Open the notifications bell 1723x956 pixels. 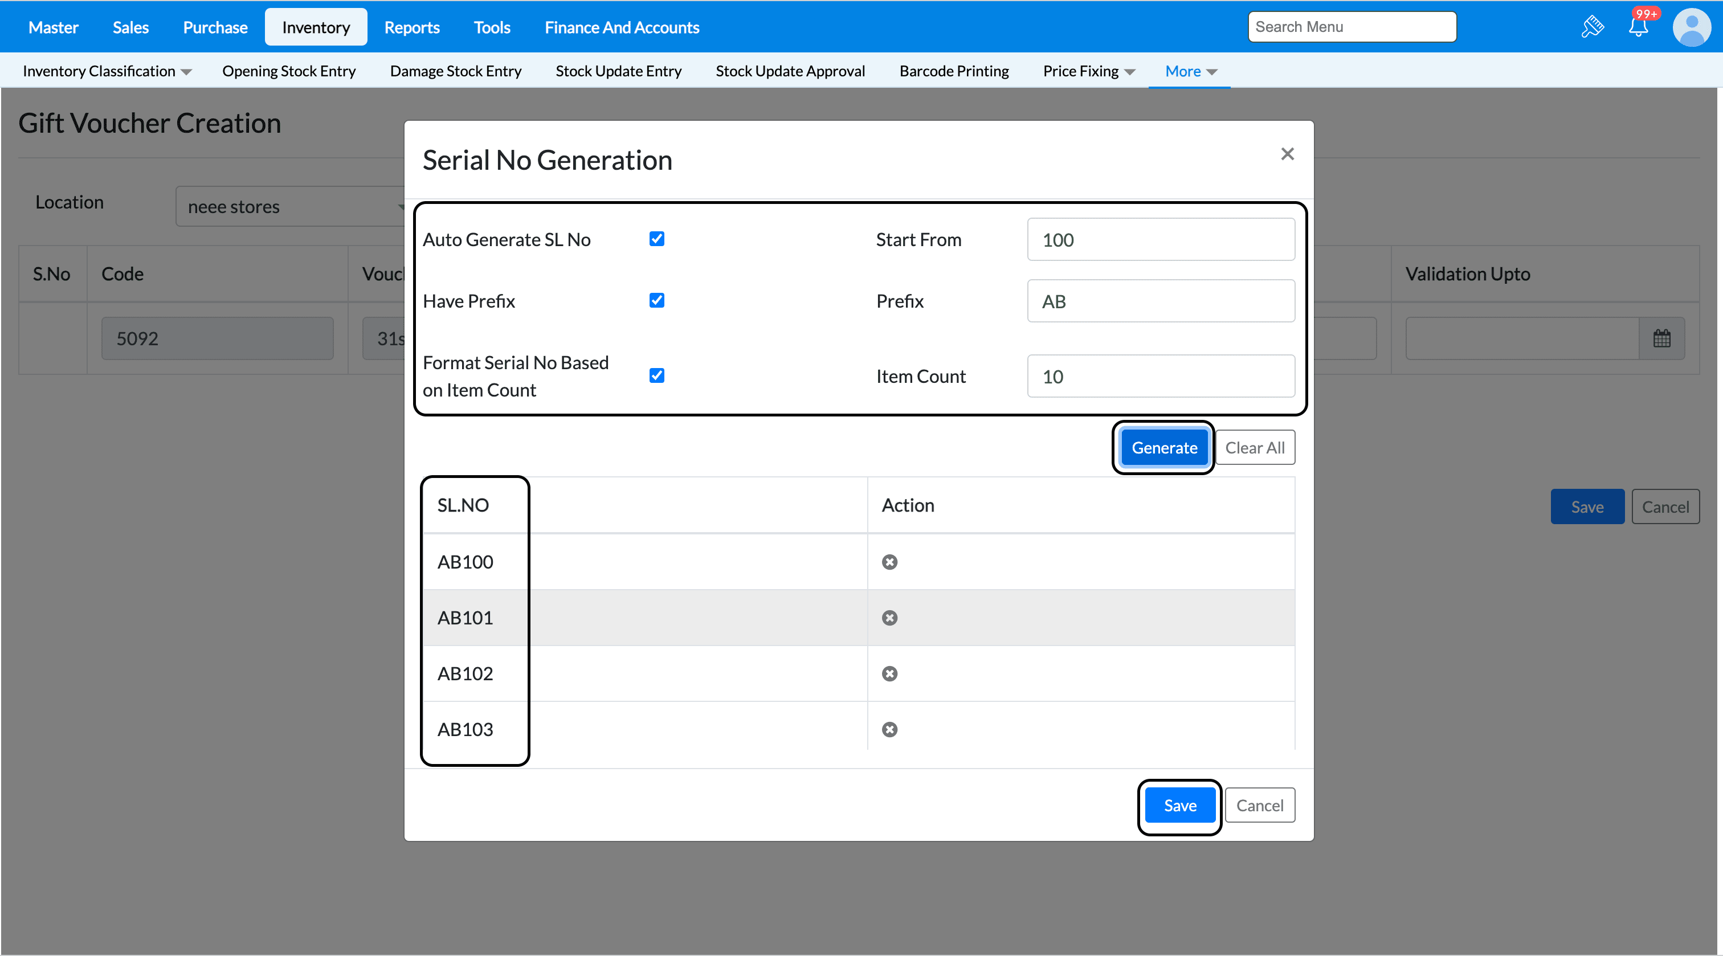tap(1638, 27)
